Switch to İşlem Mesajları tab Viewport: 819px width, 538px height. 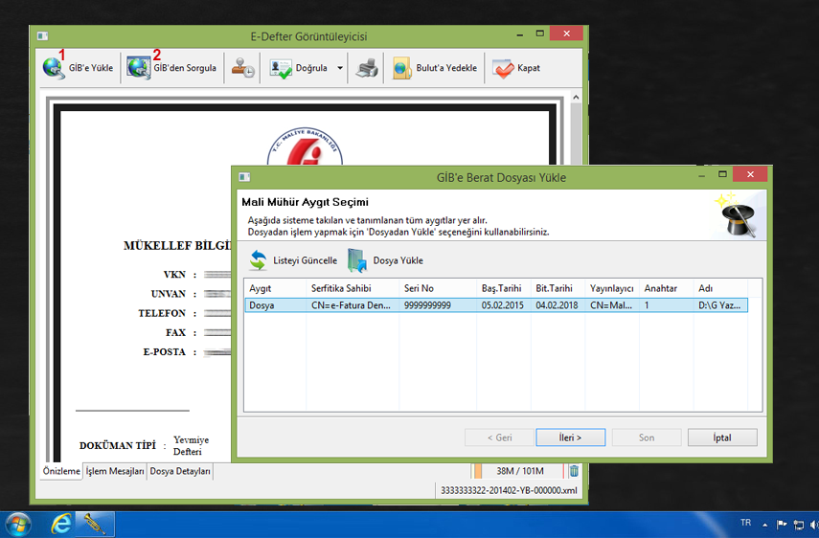tap(115, 472)
